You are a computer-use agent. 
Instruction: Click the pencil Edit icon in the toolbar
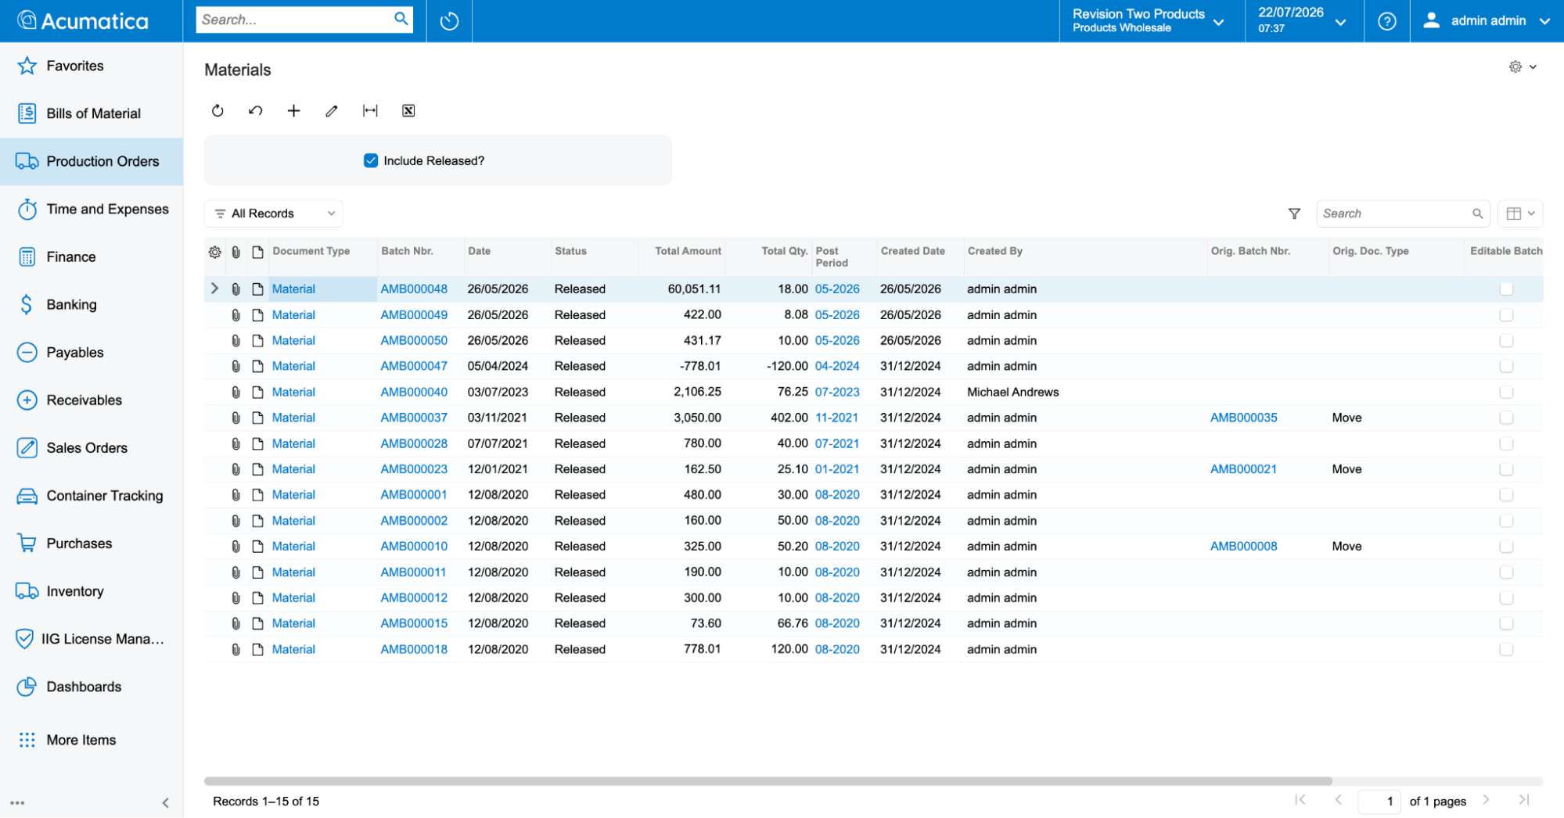pos(332,111)
